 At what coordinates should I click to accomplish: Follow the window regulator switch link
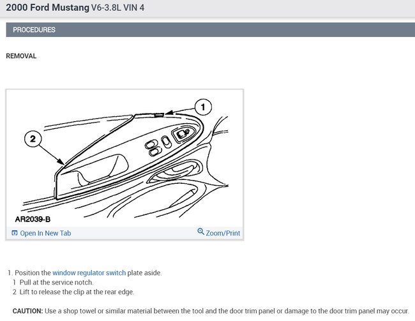click(89, 273)
